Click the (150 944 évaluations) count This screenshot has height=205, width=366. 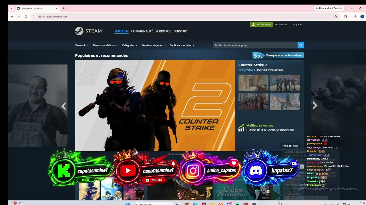coord(269,70)
